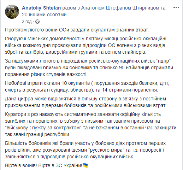This screenshot has height=170, width=183.
Task: Click the text "84 бойовиків"
Action: pyautogui.click(x=77, y=68)
